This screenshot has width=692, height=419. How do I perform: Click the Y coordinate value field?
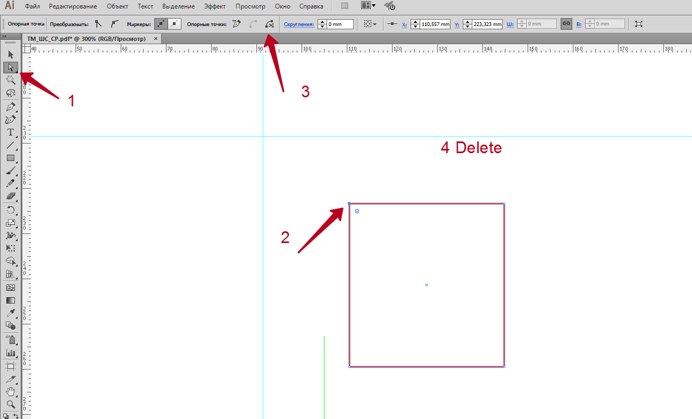pos(487,24)
